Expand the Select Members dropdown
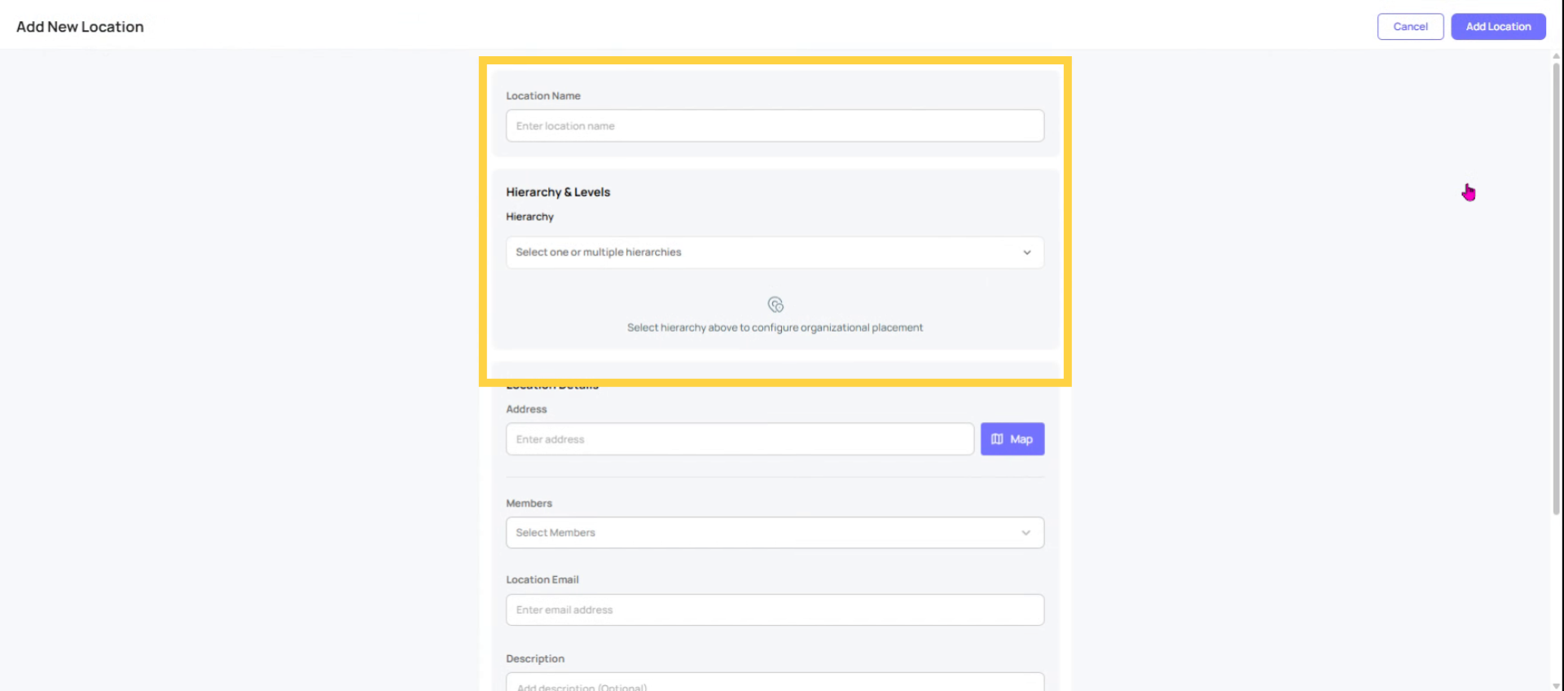 (x=774, y=533)
